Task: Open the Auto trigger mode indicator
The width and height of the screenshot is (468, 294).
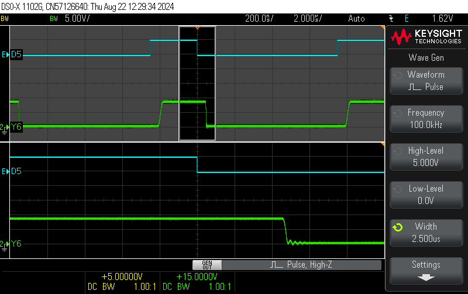Action: coord(356,18)
